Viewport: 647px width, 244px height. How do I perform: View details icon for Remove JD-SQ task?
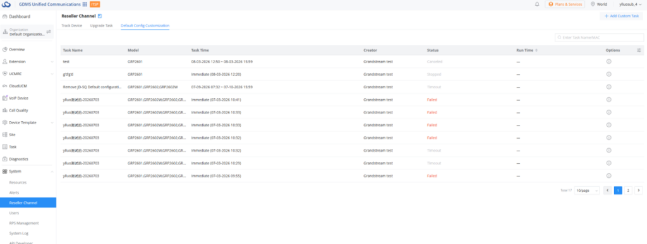[608, 87]
